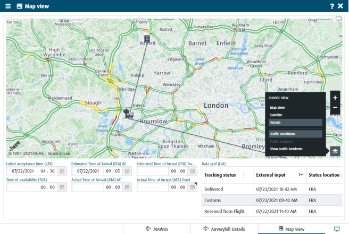Image resolution: width=349 pixels, height=234 pixels.
Task: Select the bottom Map view tab
Action: [292, 229]
